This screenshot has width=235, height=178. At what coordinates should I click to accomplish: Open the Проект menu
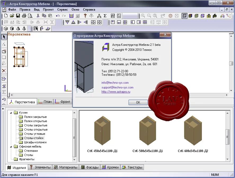(x=48, y=10)
